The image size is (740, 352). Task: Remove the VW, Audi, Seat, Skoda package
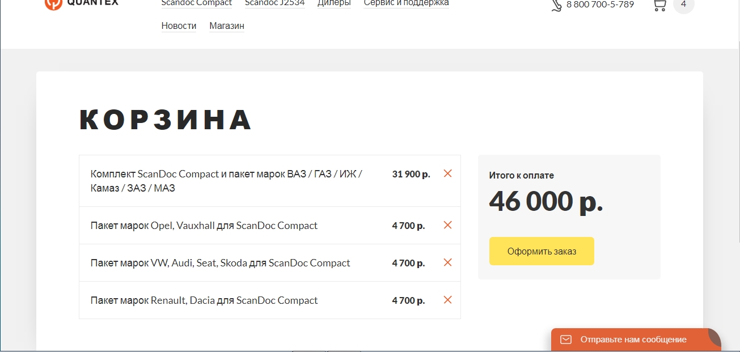tap(447, 262)
